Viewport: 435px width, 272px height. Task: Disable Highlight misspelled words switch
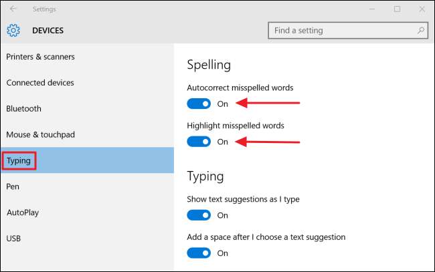pyautogui.click(x=199, y=142)
